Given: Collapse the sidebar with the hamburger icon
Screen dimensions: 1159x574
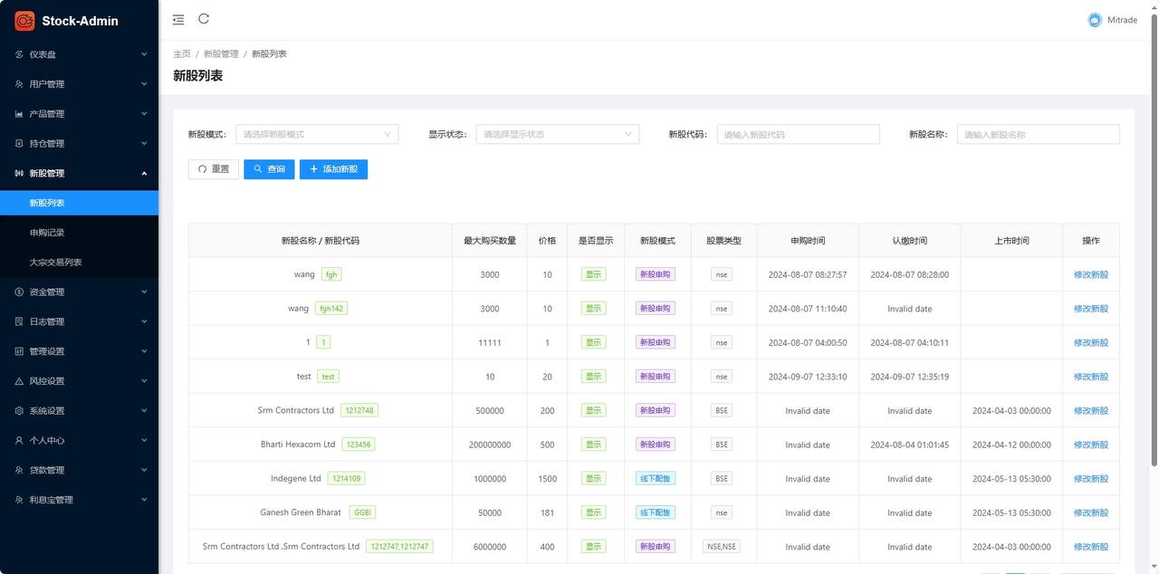Looking at the screenshot, I should click(178, 19).
